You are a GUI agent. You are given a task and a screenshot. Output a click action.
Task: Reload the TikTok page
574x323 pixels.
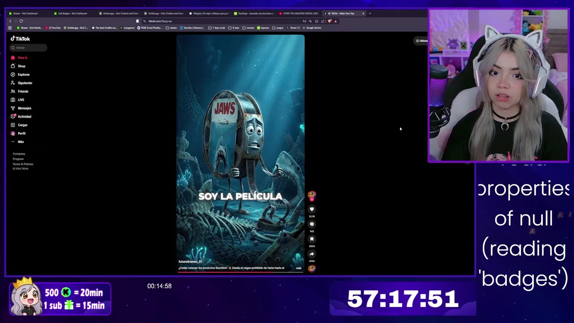click(21, 21)
